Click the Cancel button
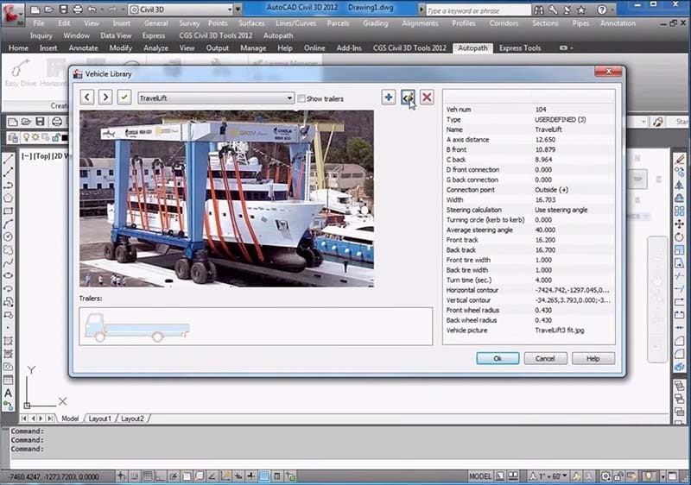Viewport: 691px width, 485px height. (545, 358)
